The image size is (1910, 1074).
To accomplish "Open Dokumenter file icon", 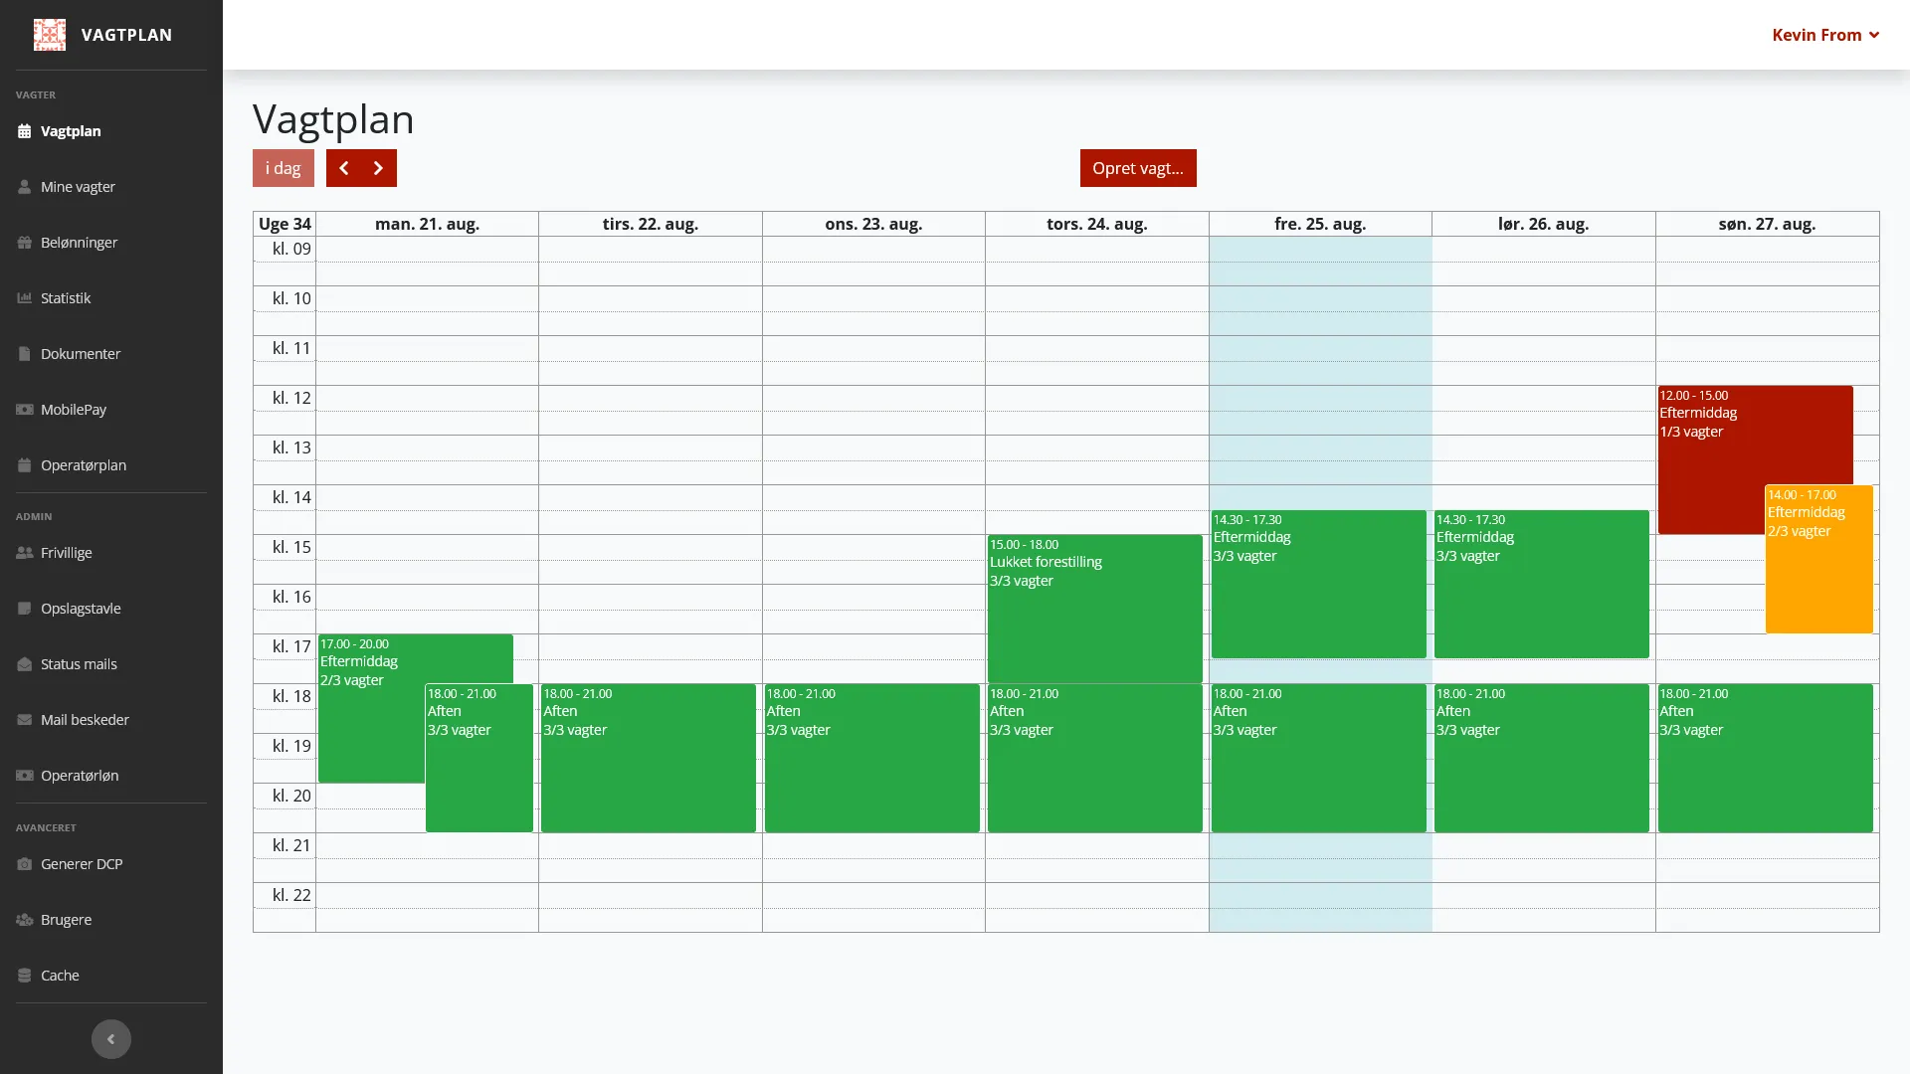I will 24,354.
